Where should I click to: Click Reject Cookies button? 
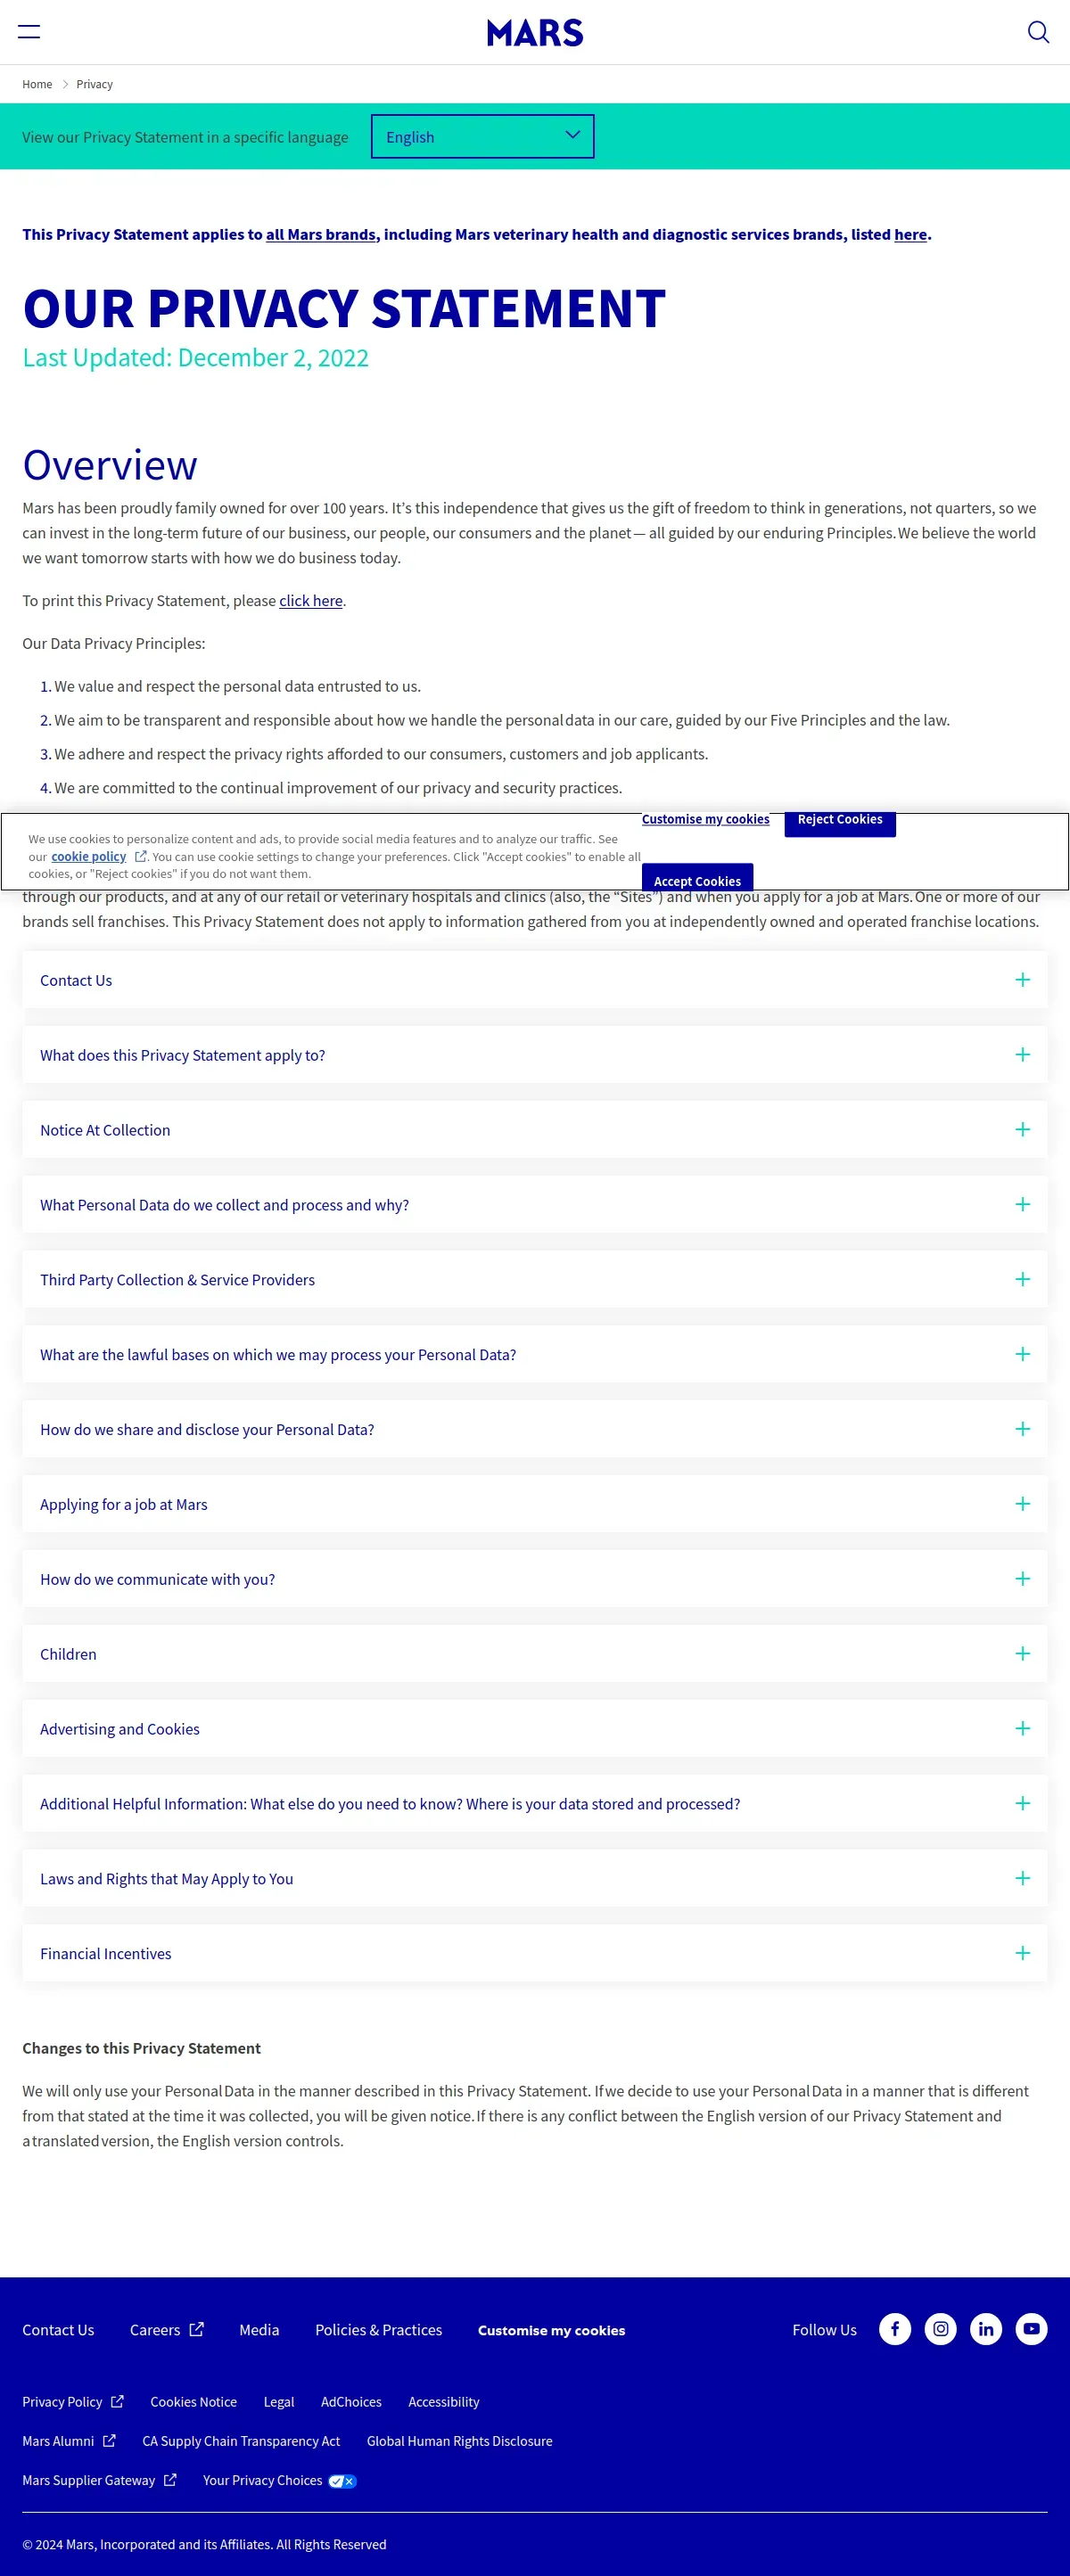(x=840, y=822)
